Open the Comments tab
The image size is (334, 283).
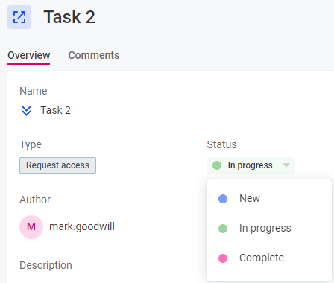(x=94, y=55)
